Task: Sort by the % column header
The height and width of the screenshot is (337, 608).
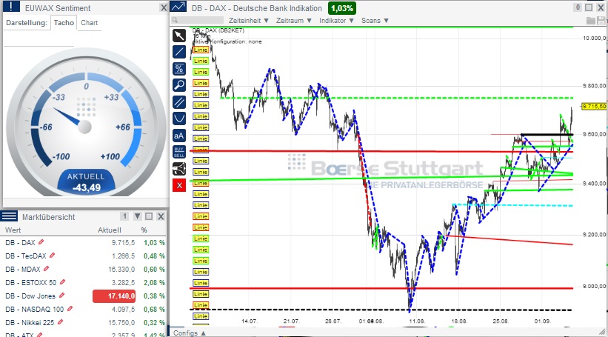Action: click(144, 230)
